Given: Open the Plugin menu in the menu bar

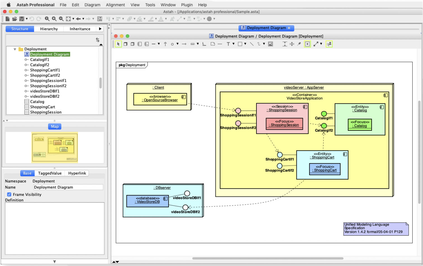Looking at the screenshot, I should 187,5.
